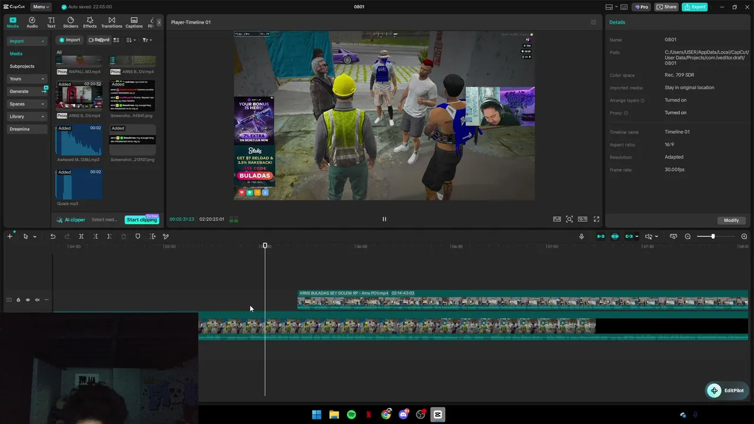754x424 pixels.
Task: Click the Share button
Action: click(x=667, y=7)
